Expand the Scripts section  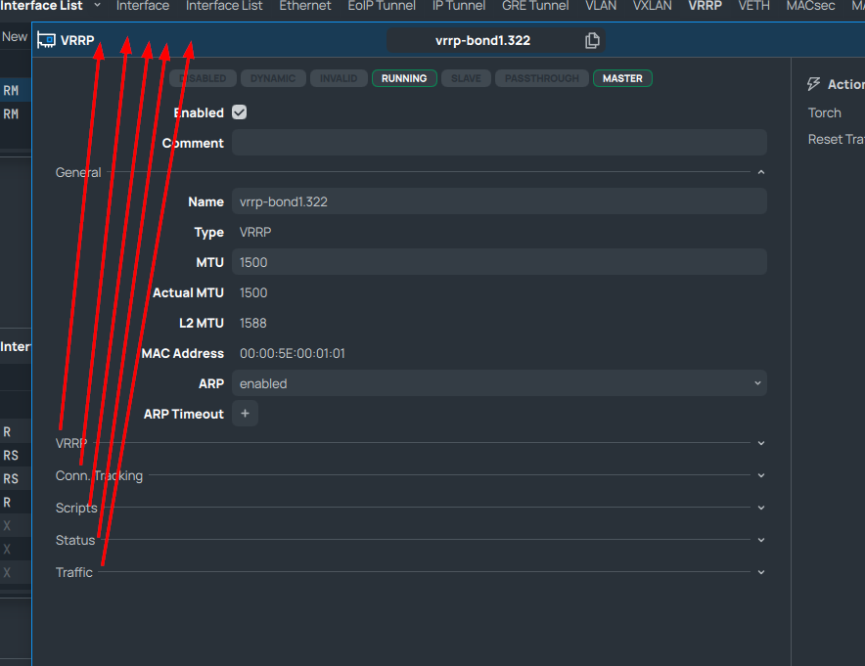761,508
